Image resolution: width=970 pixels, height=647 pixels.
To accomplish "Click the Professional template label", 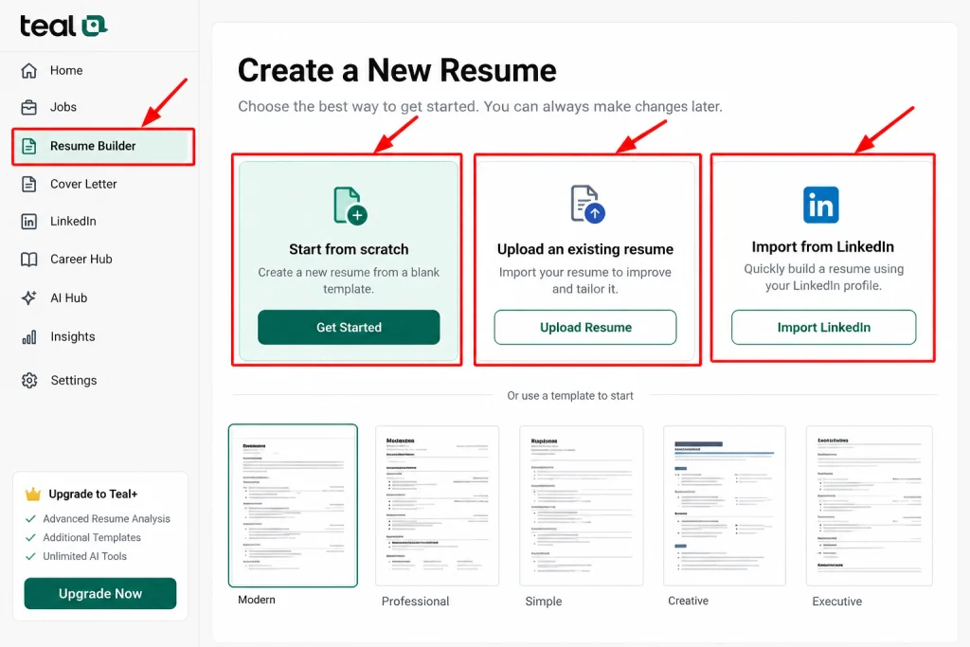I will click(x=415, y=602).
